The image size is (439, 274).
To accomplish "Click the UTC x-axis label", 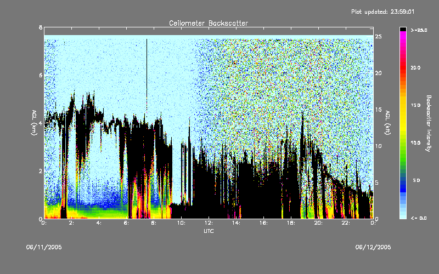I will 209,231.
